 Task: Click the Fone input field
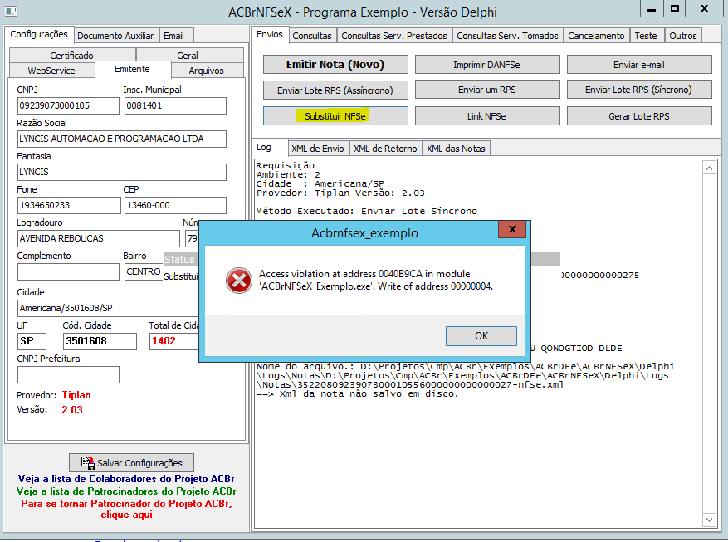(x=69, y=205)
